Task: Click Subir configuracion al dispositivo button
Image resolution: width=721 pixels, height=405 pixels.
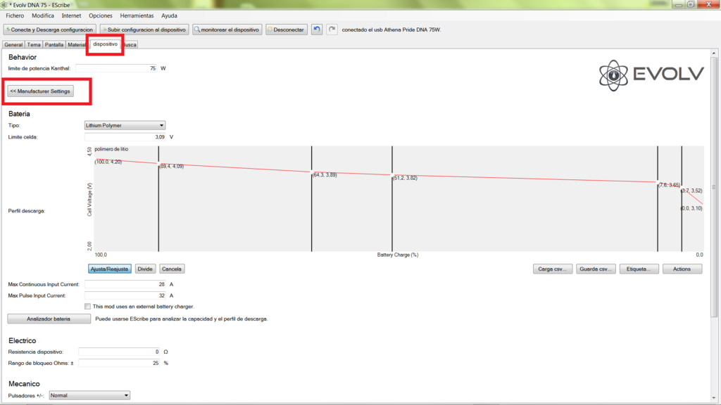Action: (144, 30)
